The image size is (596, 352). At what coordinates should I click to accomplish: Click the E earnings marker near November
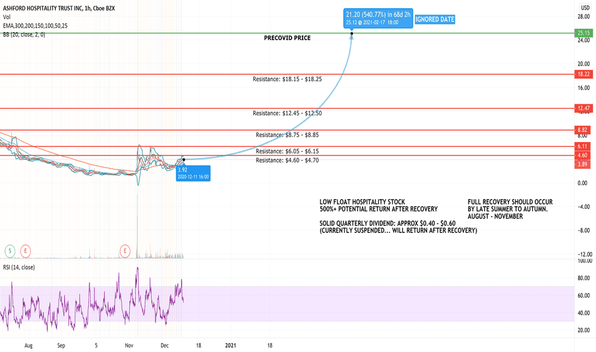125,251
